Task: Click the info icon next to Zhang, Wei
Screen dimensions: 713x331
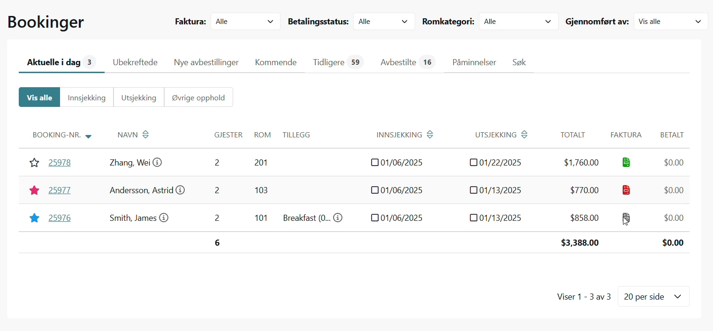Action: pos(158,163)
